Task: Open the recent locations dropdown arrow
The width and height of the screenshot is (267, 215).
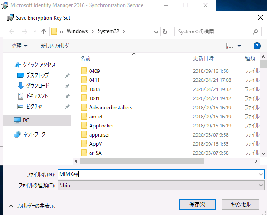Action: [x=35, y=32]
